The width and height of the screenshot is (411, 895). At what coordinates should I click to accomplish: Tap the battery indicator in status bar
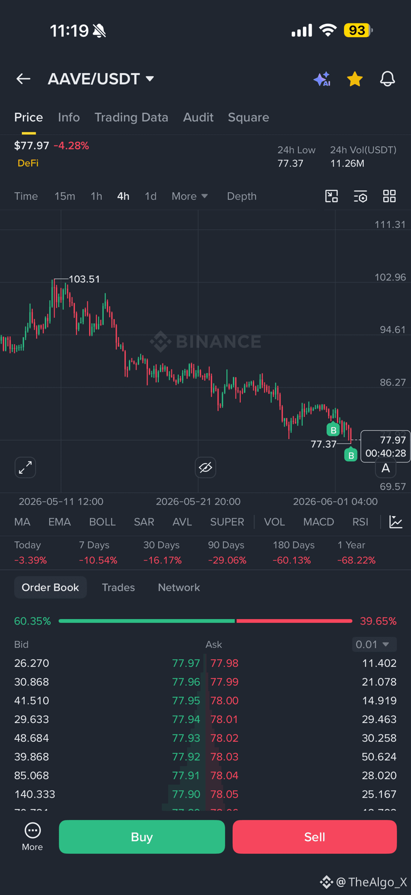pos(358,30)
